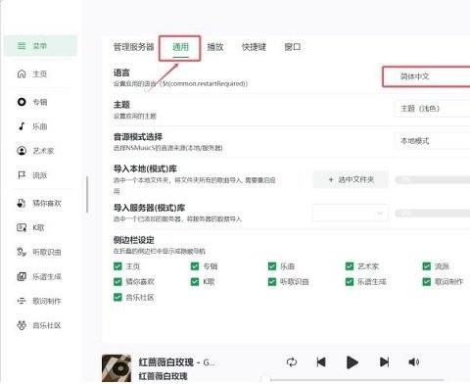Uncheck the 主页 sidebar checkbox

pyautogui.click(x=117, y=266)
